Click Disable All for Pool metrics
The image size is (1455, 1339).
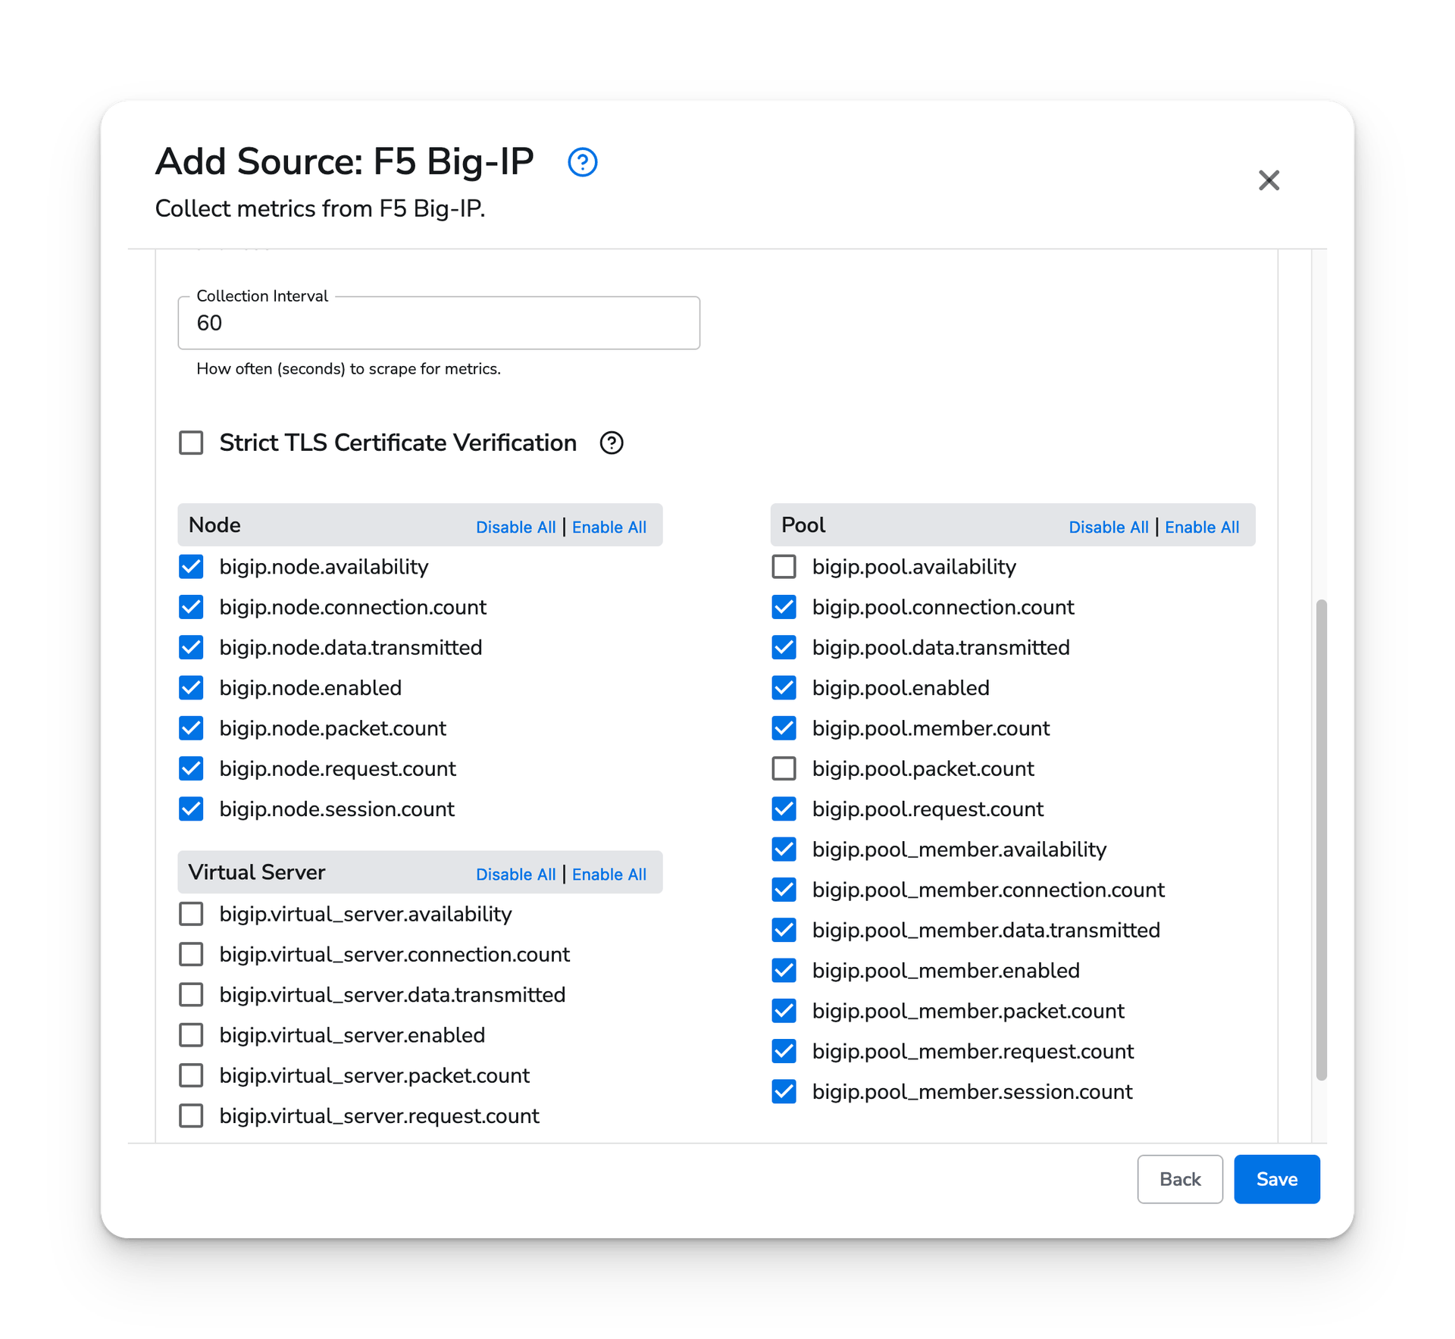click(1108, 527)
